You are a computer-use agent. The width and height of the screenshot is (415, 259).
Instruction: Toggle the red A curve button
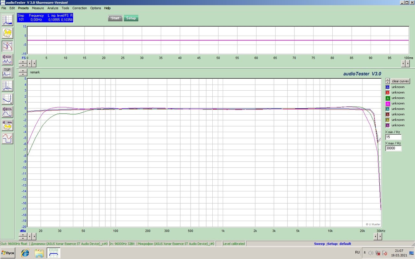coord(387,93)
